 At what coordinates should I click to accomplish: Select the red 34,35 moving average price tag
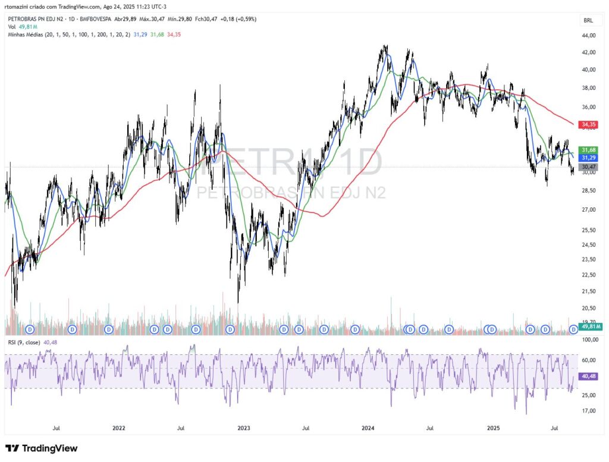(x=589, y=124)
